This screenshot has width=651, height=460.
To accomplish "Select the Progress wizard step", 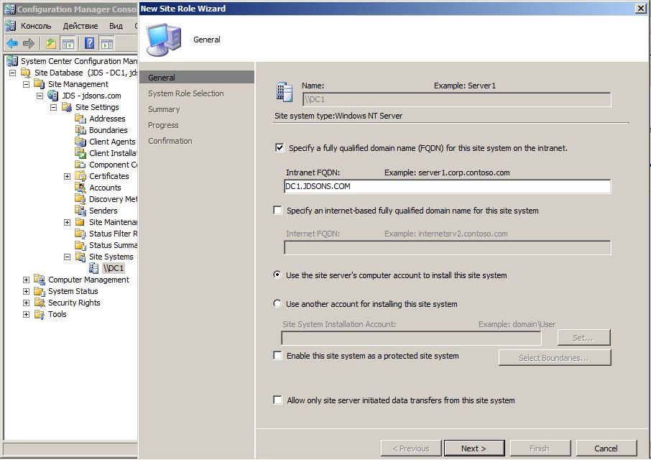I will point(163,125).
